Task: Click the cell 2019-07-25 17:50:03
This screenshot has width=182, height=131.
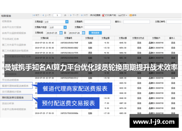Action: coord(44,113)
